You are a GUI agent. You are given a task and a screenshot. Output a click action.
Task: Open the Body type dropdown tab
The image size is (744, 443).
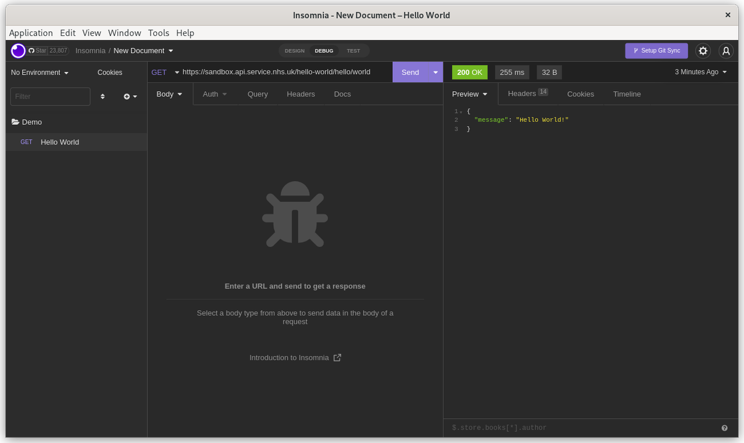(x=170, y=94)
